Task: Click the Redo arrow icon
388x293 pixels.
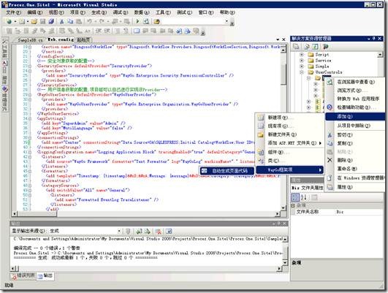Action: [x=102, y=22]
